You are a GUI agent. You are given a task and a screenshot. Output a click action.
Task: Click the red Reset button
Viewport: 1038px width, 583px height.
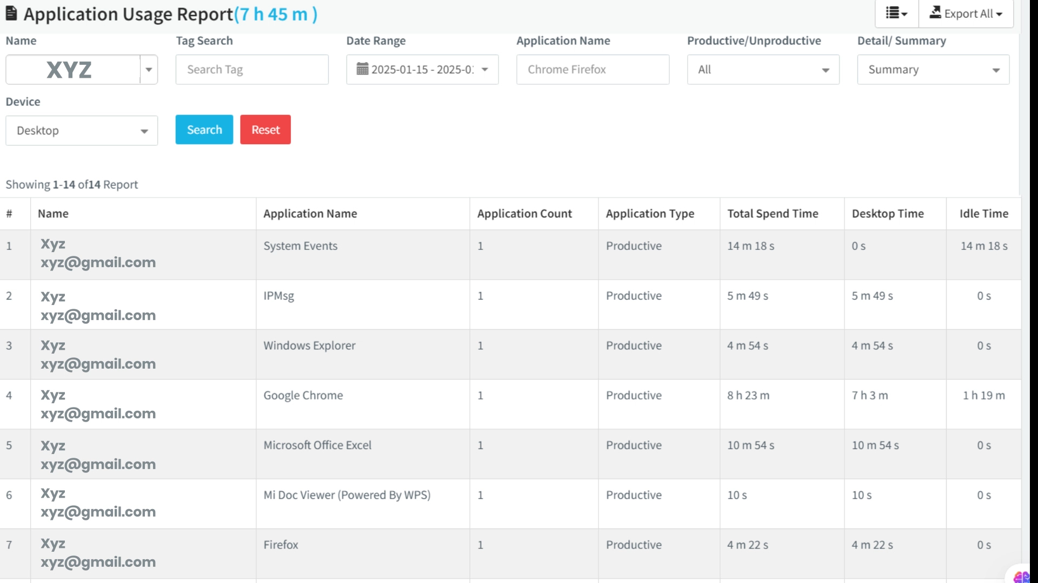click(265, 130)
